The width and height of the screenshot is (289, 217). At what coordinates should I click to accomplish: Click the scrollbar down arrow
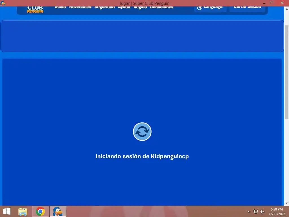286,203
